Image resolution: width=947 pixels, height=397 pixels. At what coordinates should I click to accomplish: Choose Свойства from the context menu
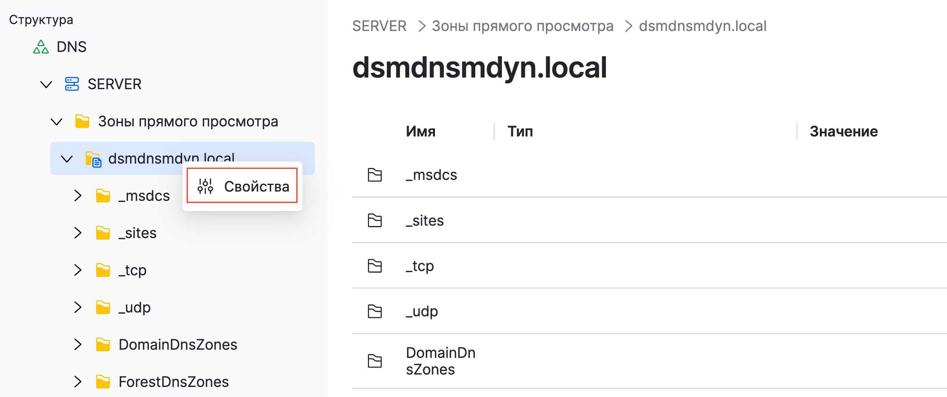[242, 186]
